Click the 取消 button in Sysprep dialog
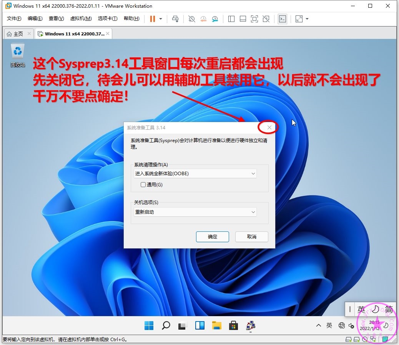Screen dimensions: 399x345 click(252, 237)
